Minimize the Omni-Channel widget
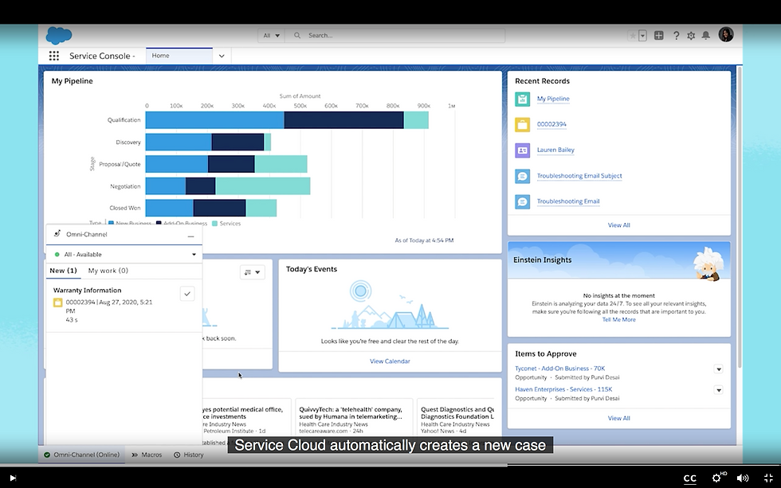 [190, 236]
